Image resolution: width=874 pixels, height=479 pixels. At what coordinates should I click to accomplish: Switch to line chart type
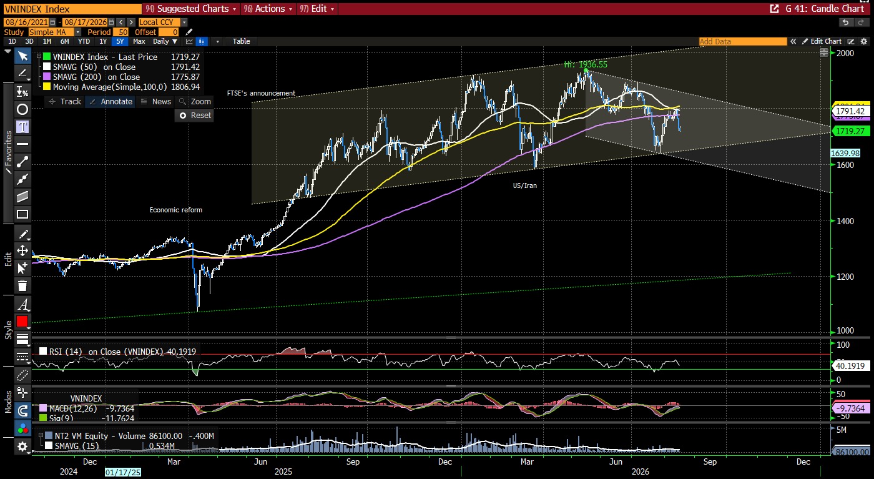(x=189, y=41)
